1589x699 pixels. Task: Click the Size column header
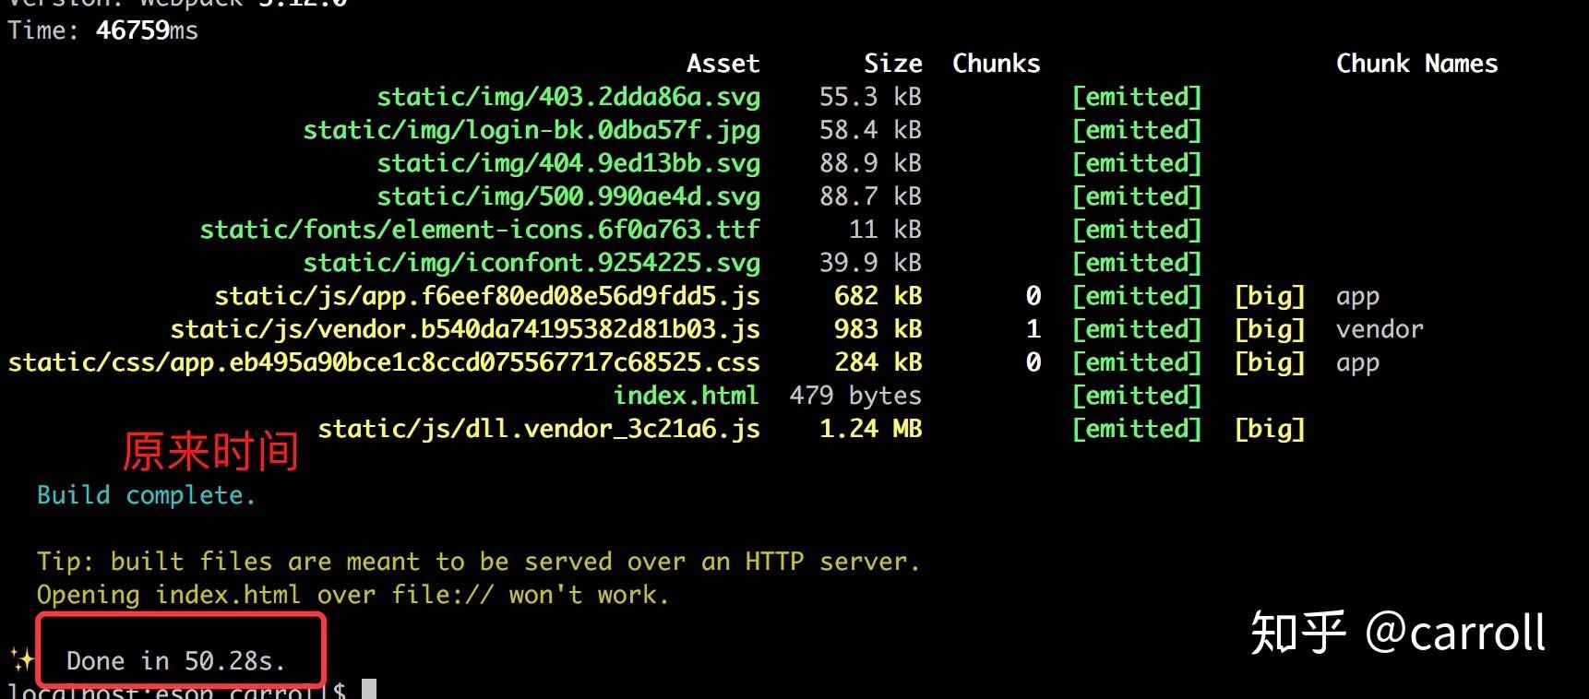pos(893,64)
